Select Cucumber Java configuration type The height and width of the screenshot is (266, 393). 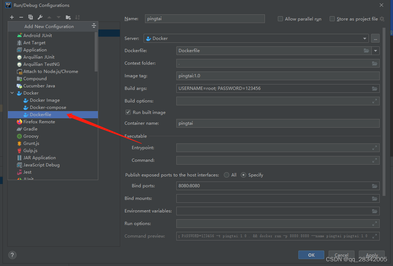[53, 86]
